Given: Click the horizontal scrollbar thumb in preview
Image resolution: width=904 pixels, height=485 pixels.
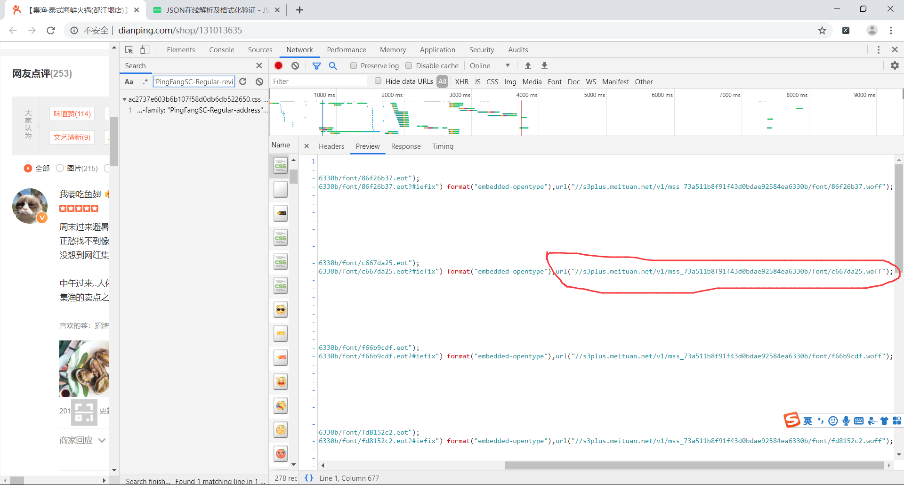Looking at the screenshot, I should click(x=694, y=465).
